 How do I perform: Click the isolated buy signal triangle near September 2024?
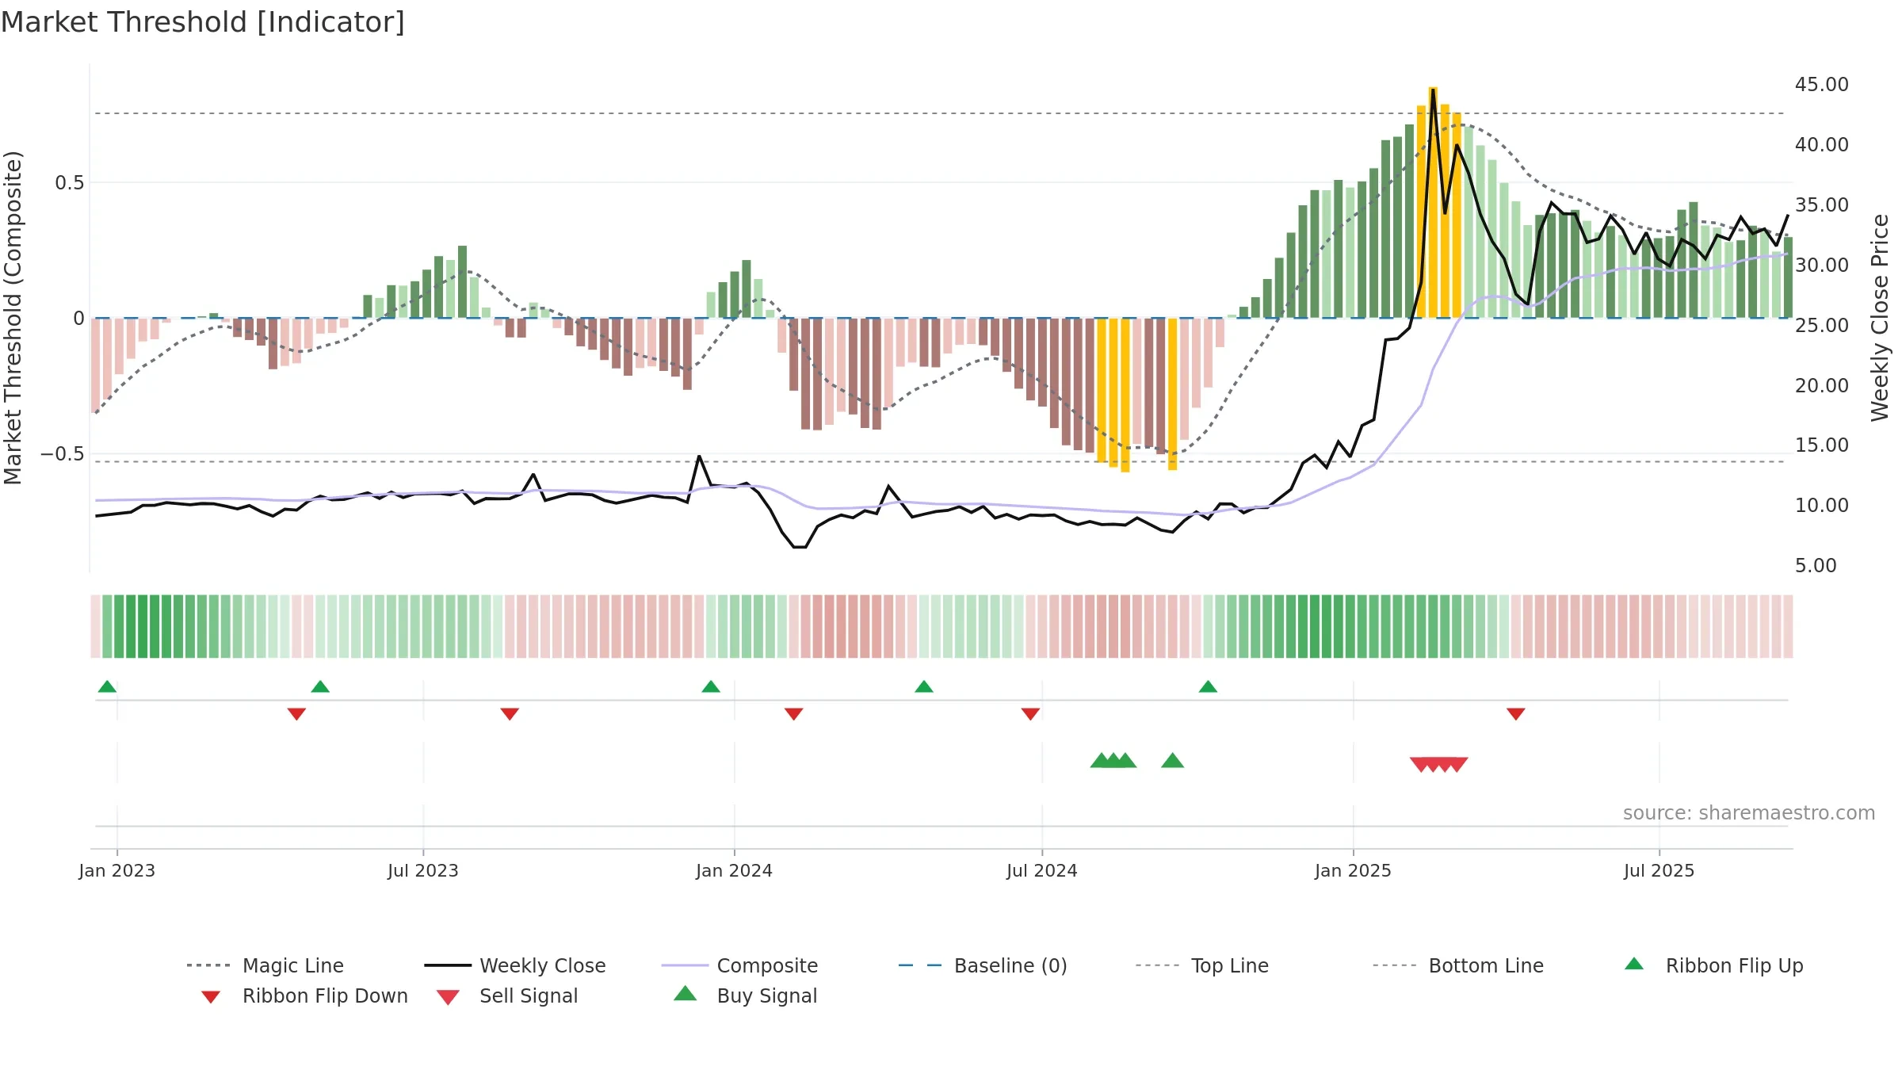point(1173,761)
